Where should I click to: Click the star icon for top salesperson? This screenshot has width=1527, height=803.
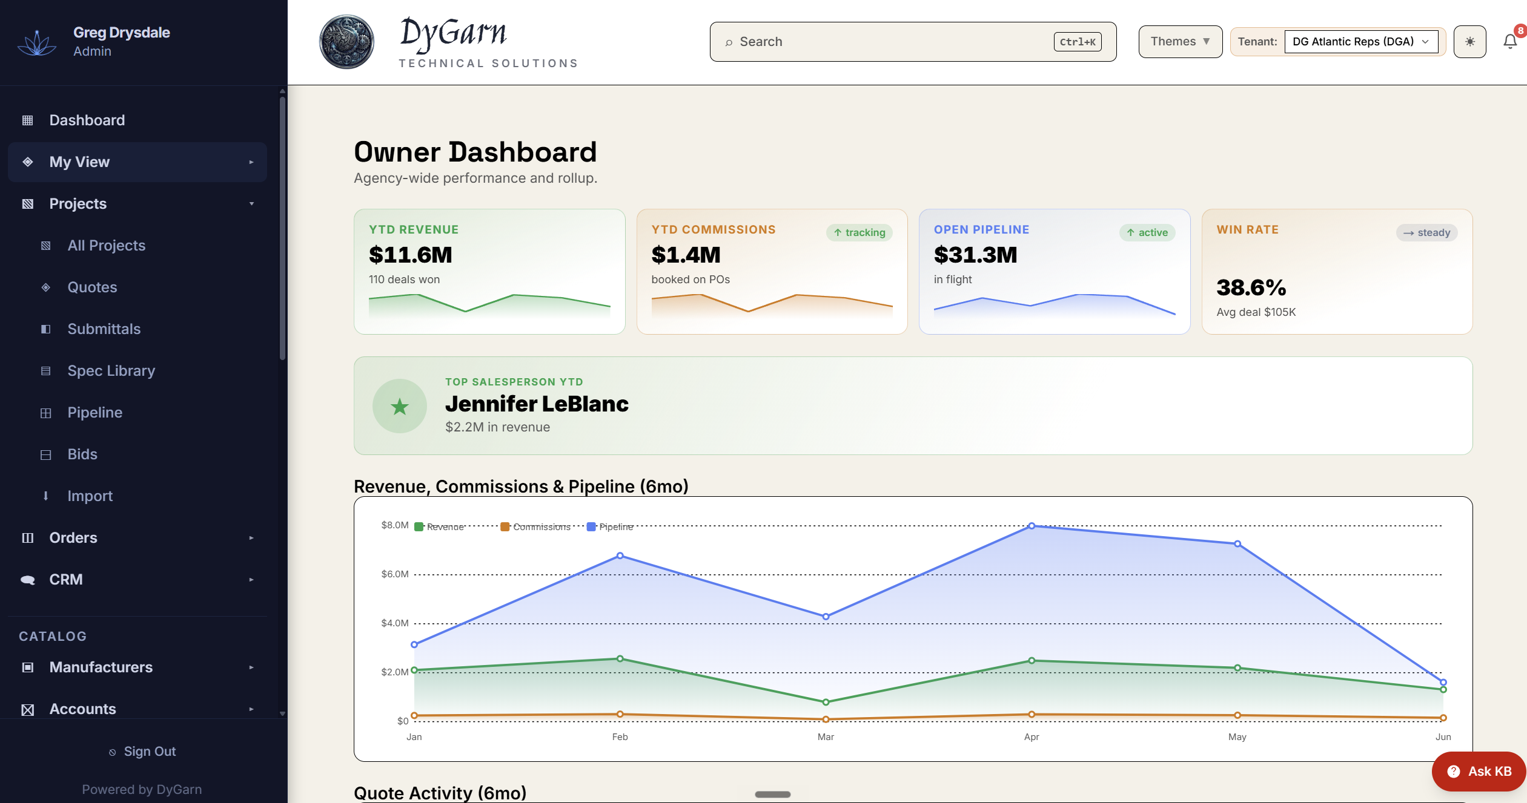tap(399, 406)
